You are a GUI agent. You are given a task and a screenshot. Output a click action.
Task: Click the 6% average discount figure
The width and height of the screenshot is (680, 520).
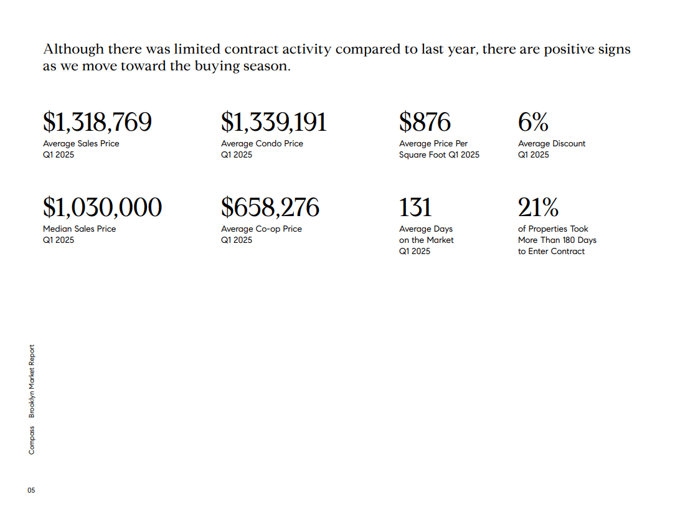534,122
